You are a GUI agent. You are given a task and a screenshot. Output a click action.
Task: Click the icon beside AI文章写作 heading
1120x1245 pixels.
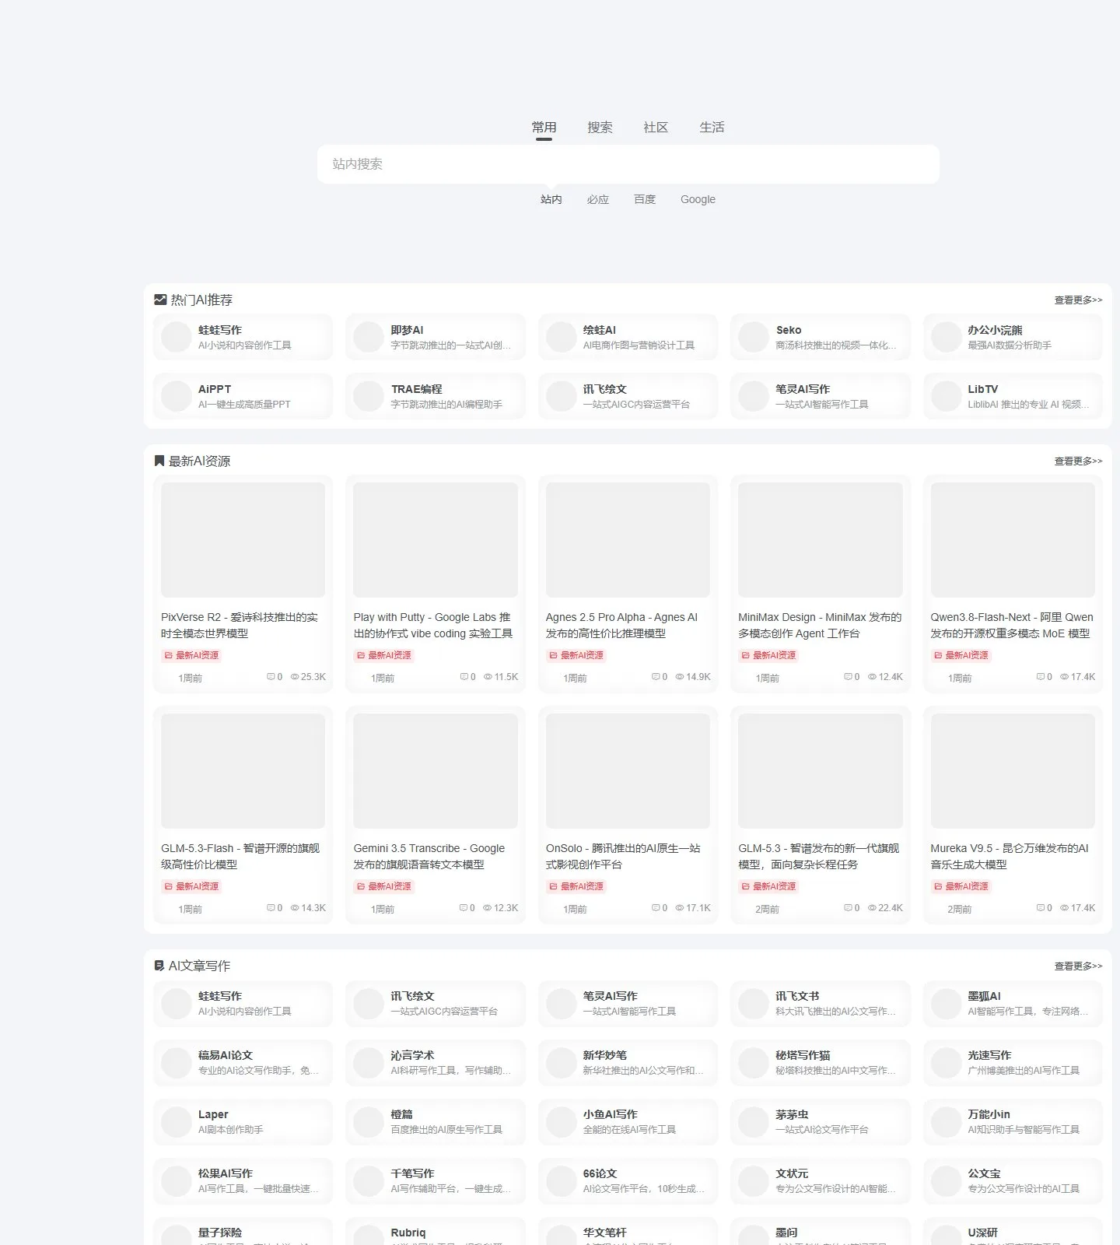click(x=159, y=966)
